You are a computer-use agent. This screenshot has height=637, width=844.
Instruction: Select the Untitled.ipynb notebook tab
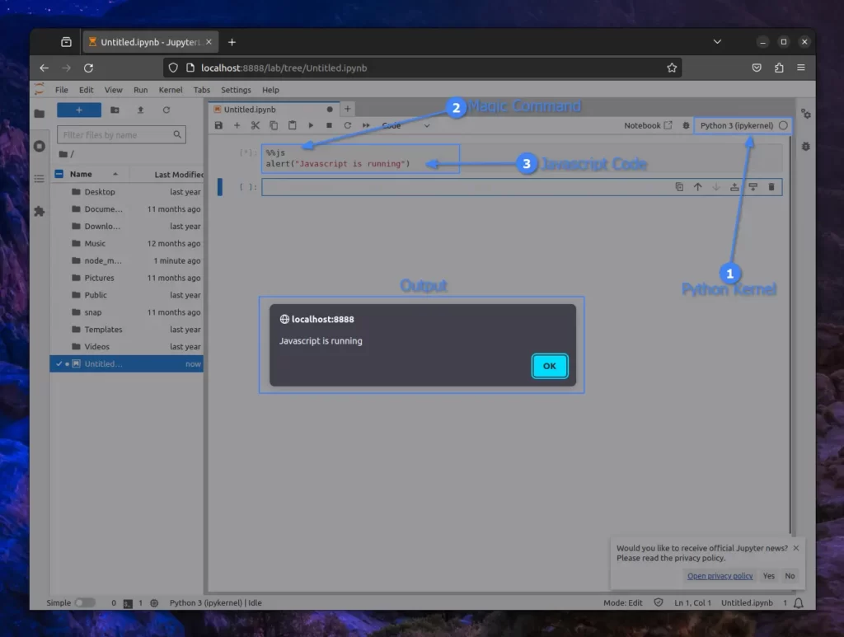[x=274, y=110]
